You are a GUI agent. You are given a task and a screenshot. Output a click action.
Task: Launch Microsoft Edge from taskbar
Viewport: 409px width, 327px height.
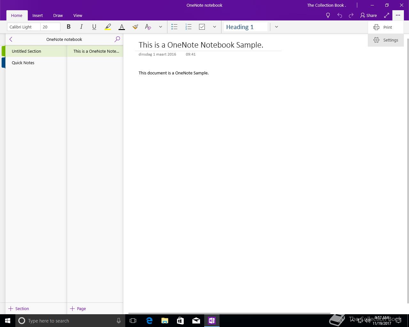pyautogui.click(x=149, y=321)
